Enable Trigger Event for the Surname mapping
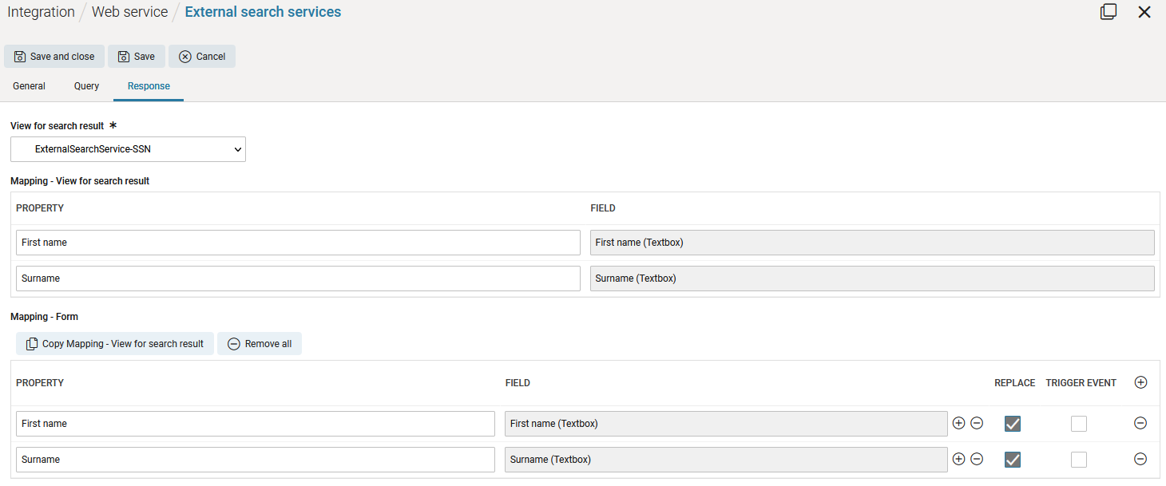The image size is (1166, 486). tap(1079, 459)
